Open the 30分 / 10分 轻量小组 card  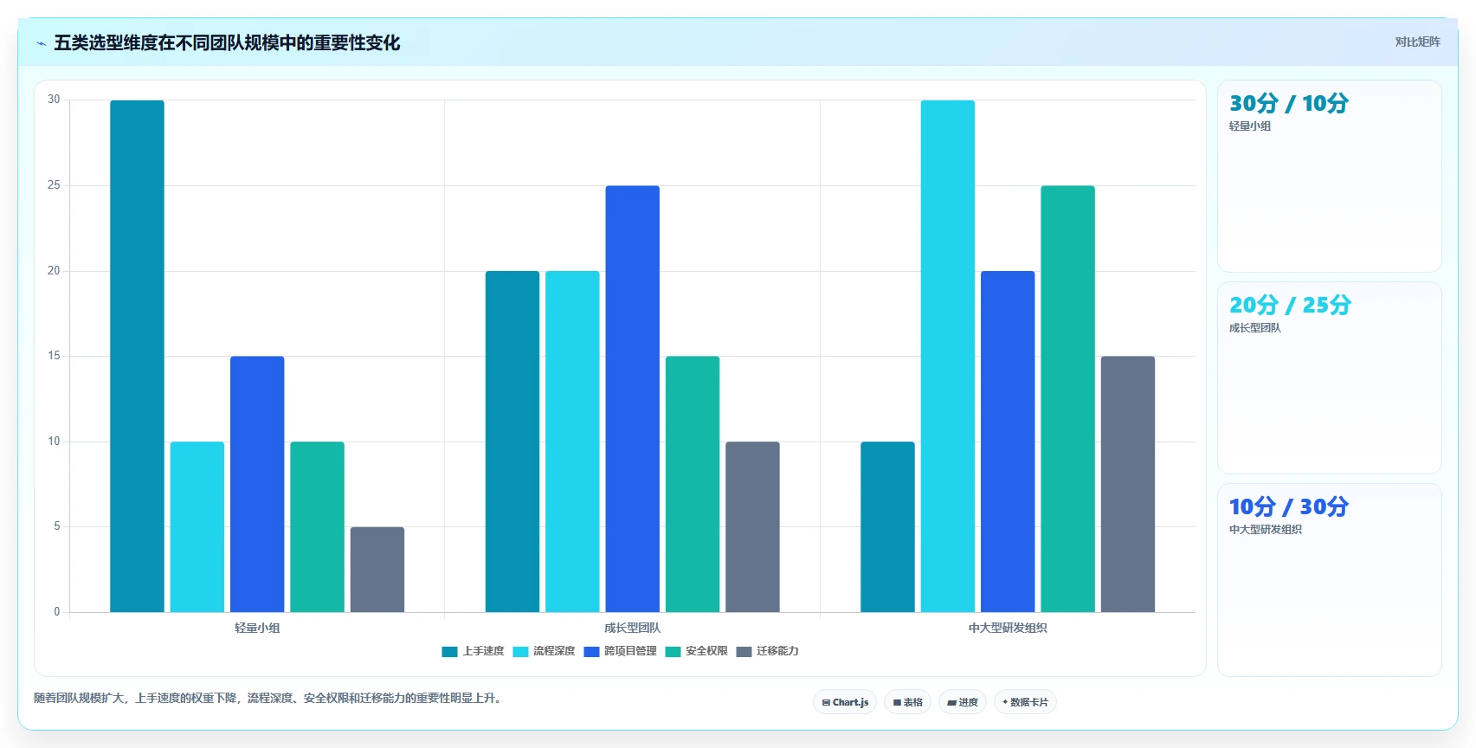(1330, 177)
